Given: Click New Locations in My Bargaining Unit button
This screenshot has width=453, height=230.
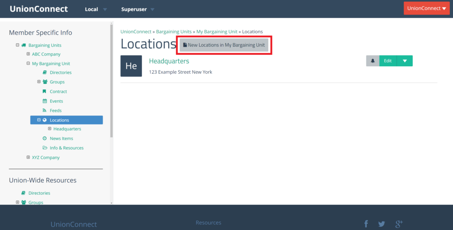Looking at the screenshot, I should click(x=224, y=45).
